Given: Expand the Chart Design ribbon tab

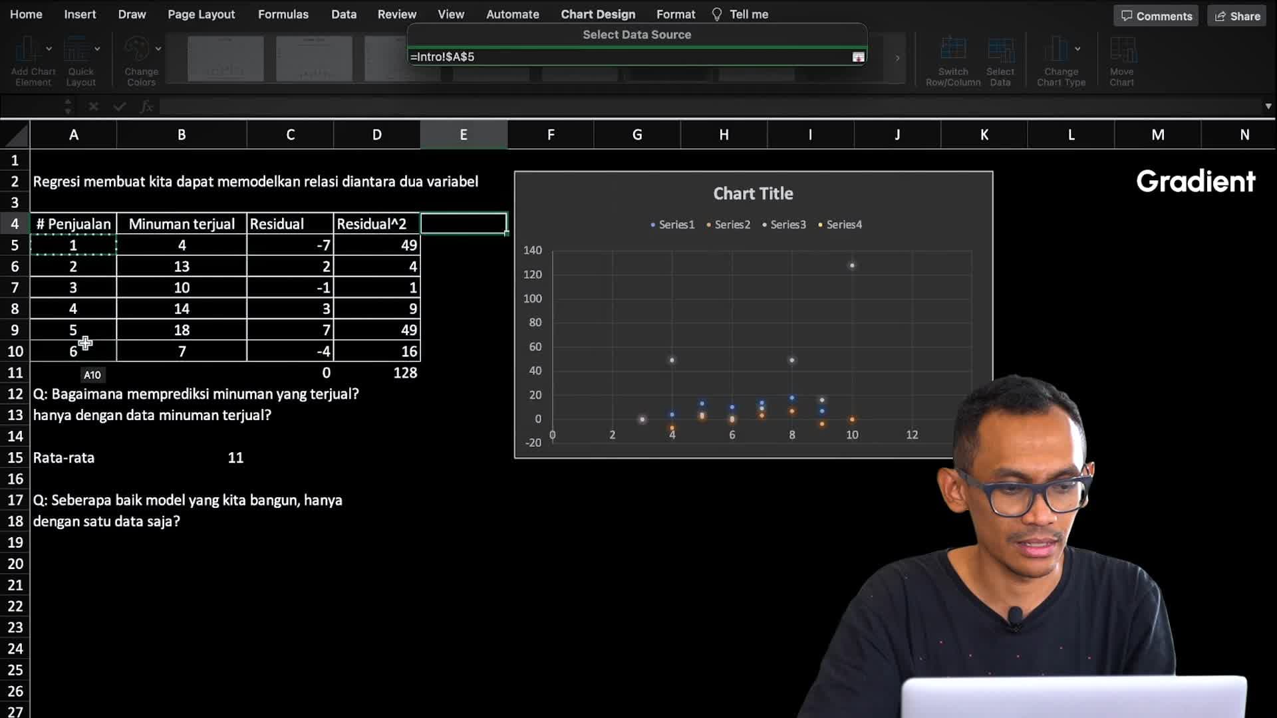Looking at the screenshot, I should (597, 14).
